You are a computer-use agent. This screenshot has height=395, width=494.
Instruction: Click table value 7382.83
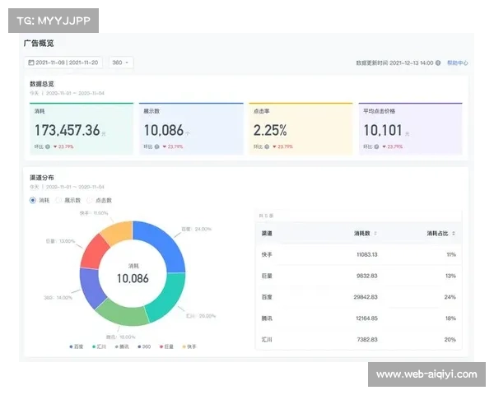(367, 340)
